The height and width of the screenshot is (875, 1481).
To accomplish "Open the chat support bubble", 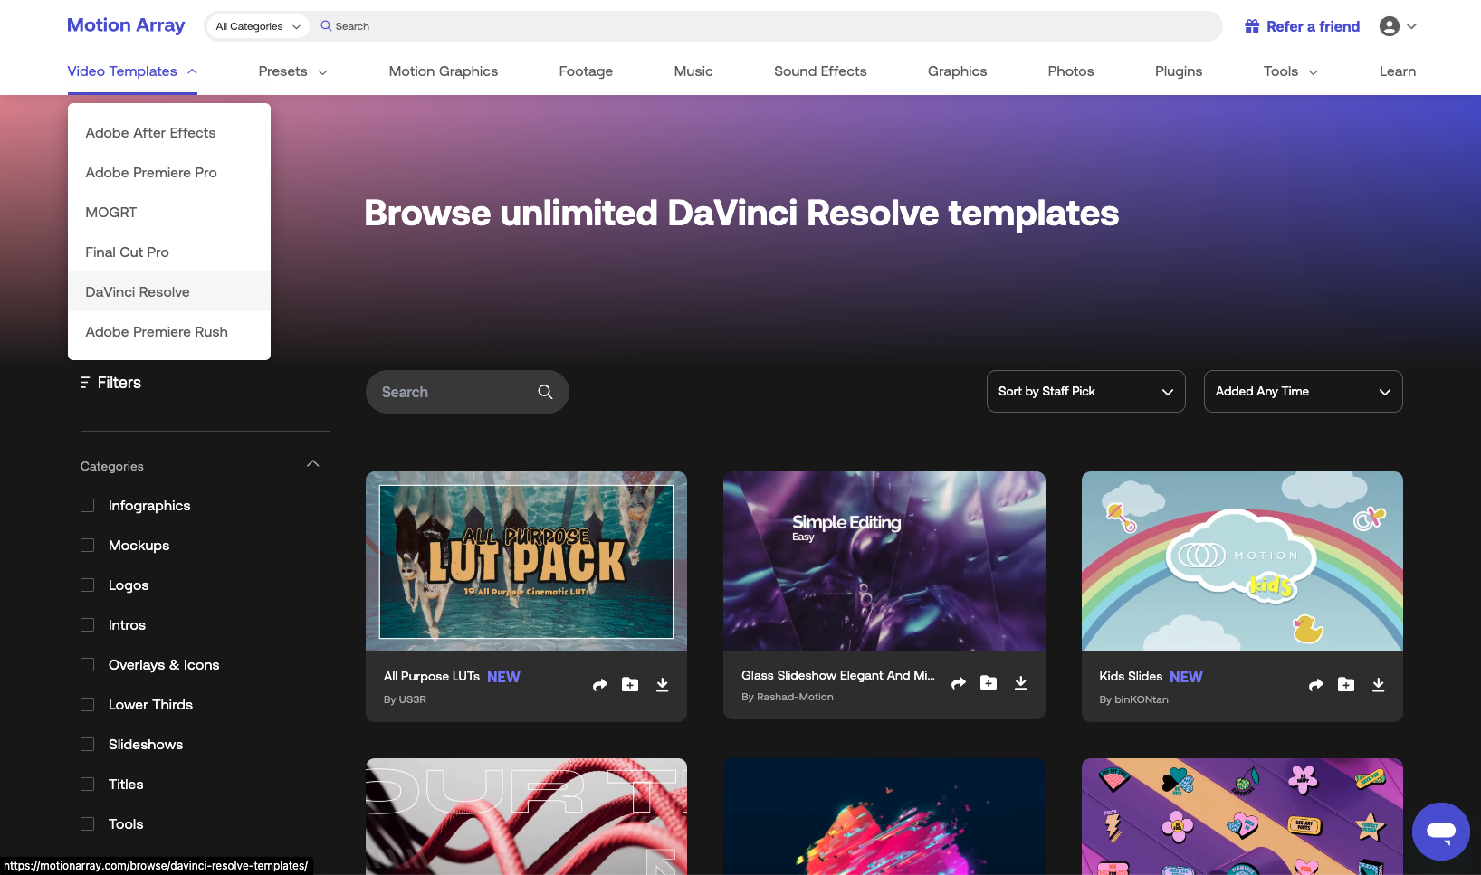I will point(1441,832).
